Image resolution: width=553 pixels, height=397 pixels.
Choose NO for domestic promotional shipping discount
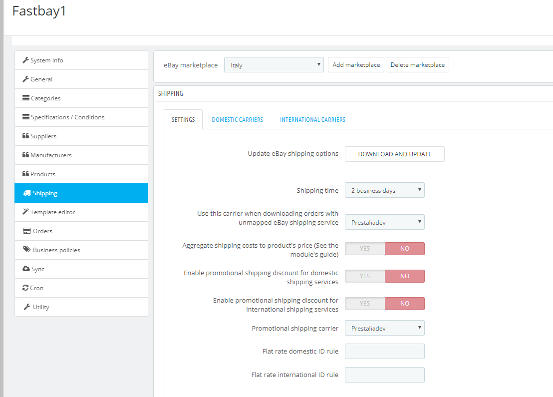point(405,276)
